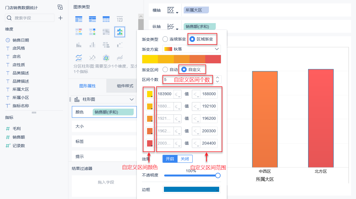Decrease 区间个数 with the down arrow
Viewport: 356px width, 199px height.
(217, 81)
